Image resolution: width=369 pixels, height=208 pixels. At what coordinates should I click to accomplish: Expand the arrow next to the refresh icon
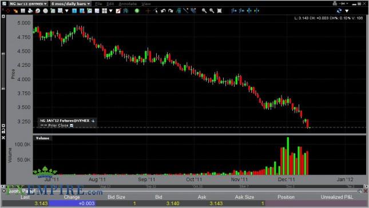(347, 11)
